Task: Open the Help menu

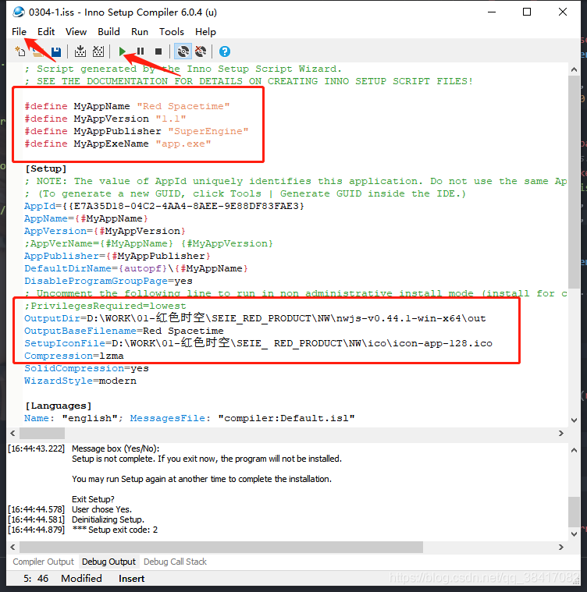Action: 205,32
